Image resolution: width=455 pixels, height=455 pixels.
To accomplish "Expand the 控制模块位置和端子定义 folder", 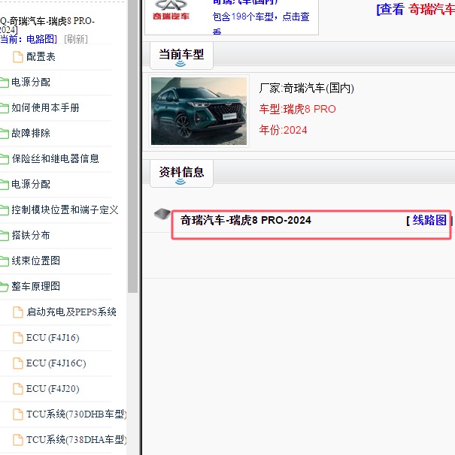I will pyautogui.click(x=65, y=209).
